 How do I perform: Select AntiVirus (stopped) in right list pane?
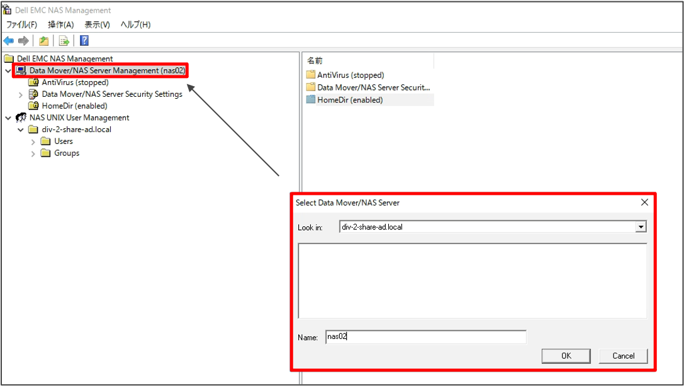click(x=350, y=75)
